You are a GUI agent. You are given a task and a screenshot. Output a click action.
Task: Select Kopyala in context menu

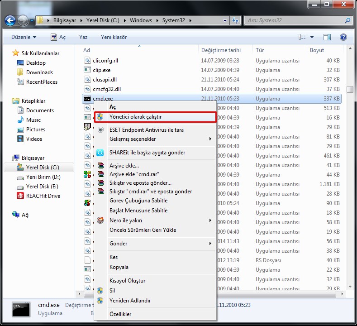click(119, 267)
